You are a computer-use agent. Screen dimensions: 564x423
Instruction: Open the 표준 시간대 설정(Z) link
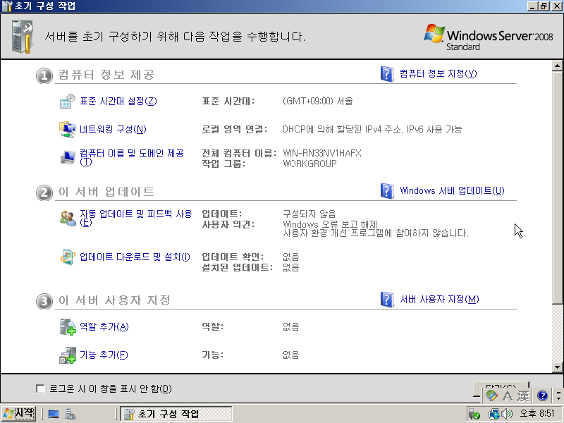click(118, 101)
